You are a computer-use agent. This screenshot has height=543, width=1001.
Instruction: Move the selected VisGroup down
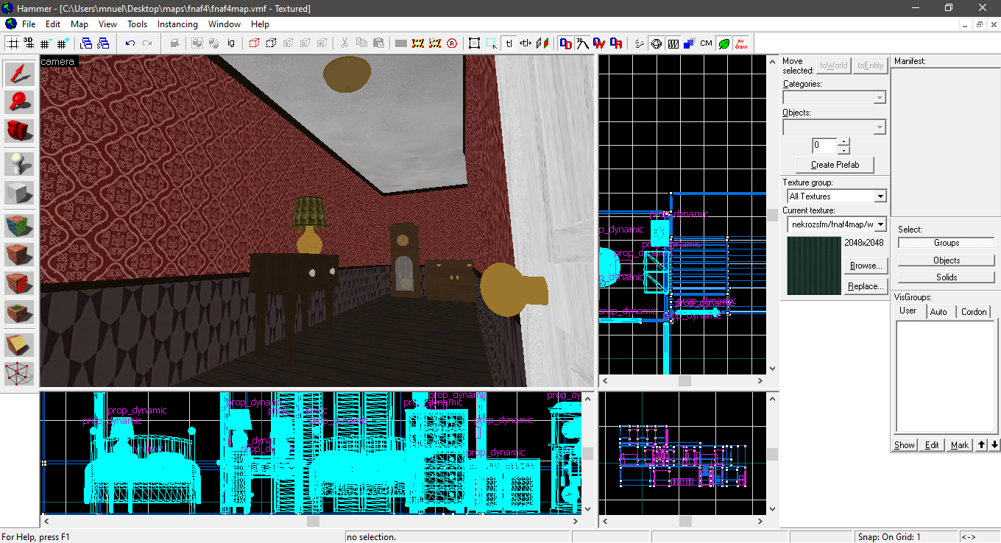pyautogui.click(x=994, y=445)
